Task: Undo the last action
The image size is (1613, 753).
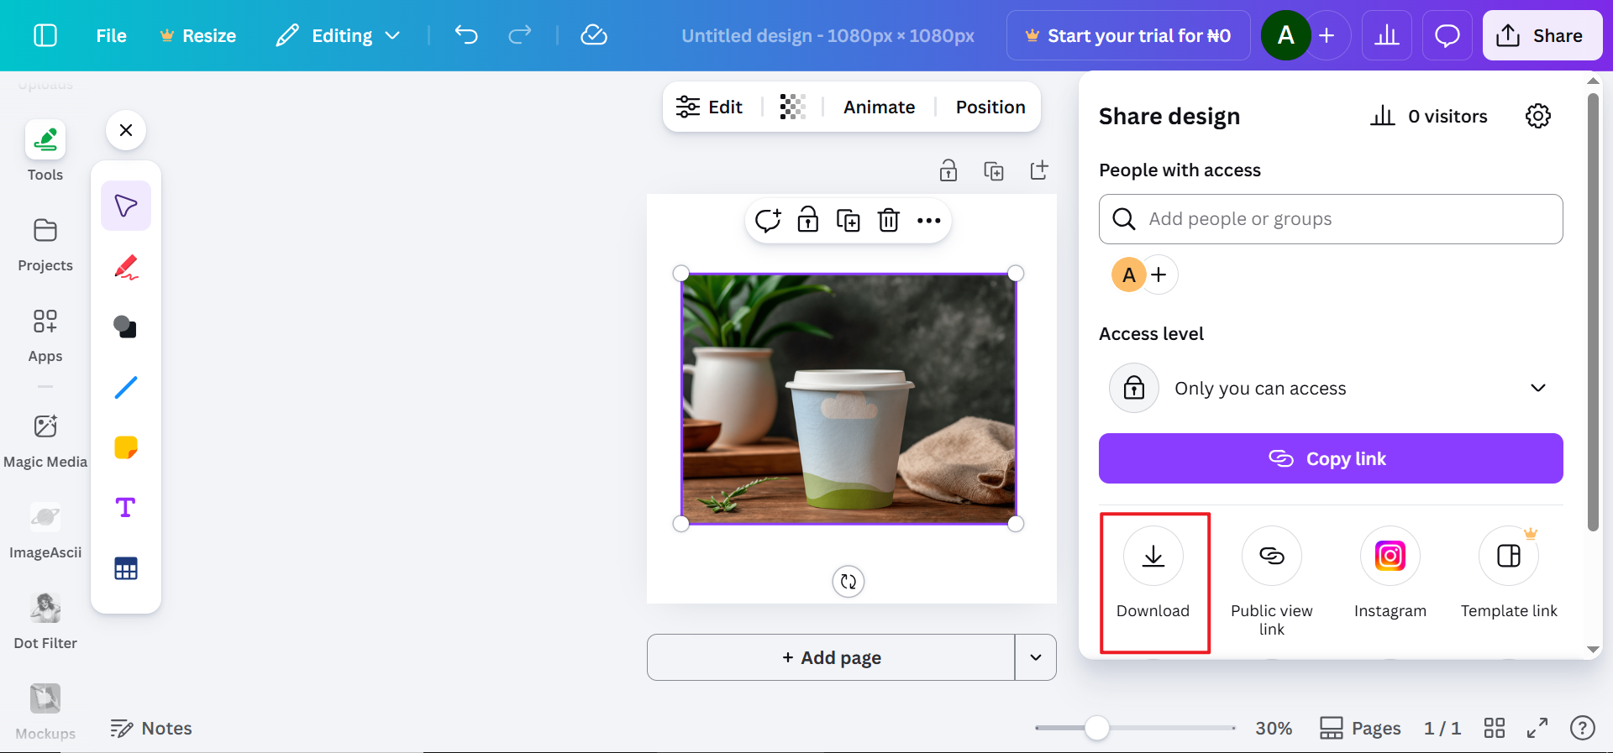Action: (x=466, y=34)
